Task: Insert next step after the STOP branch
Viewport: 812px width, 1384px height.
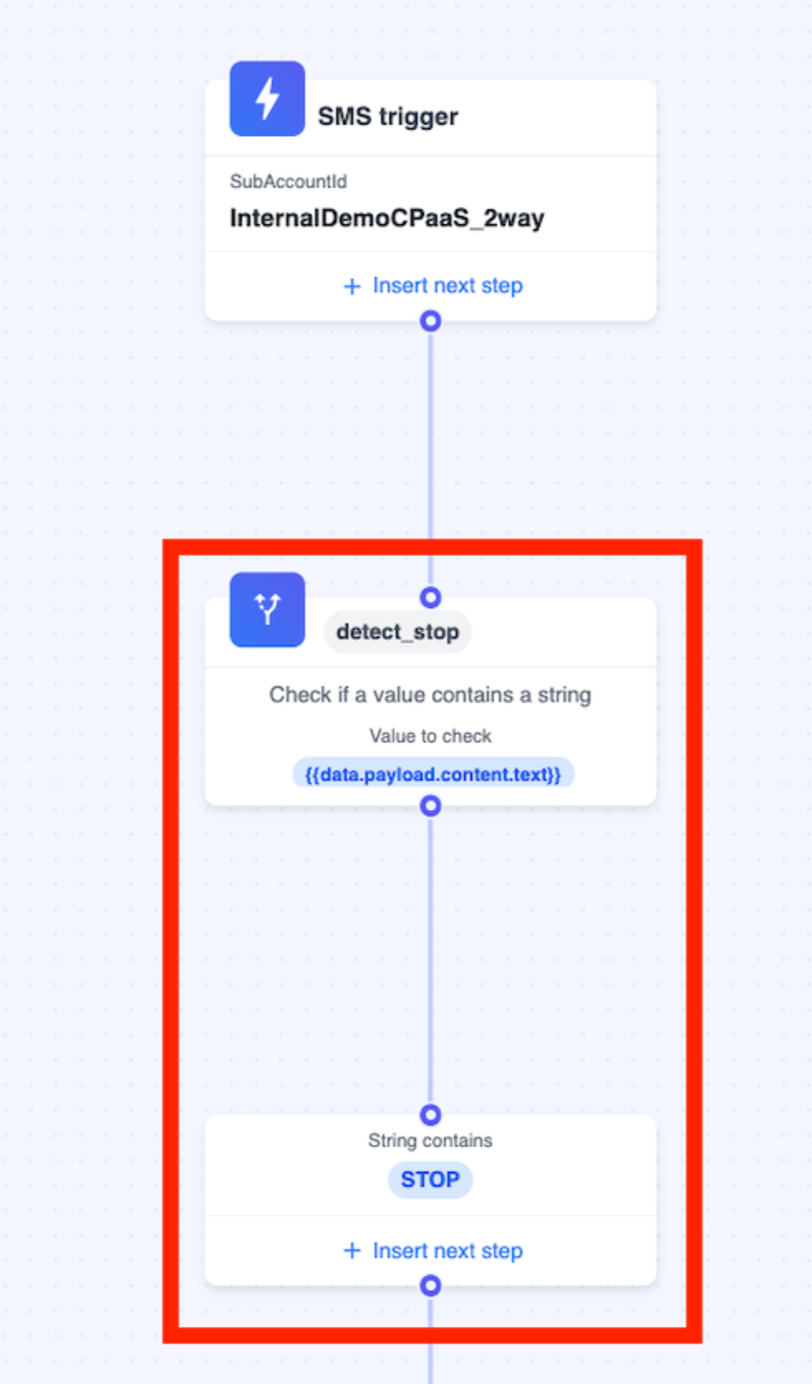Action: (x=447, y=1251)
